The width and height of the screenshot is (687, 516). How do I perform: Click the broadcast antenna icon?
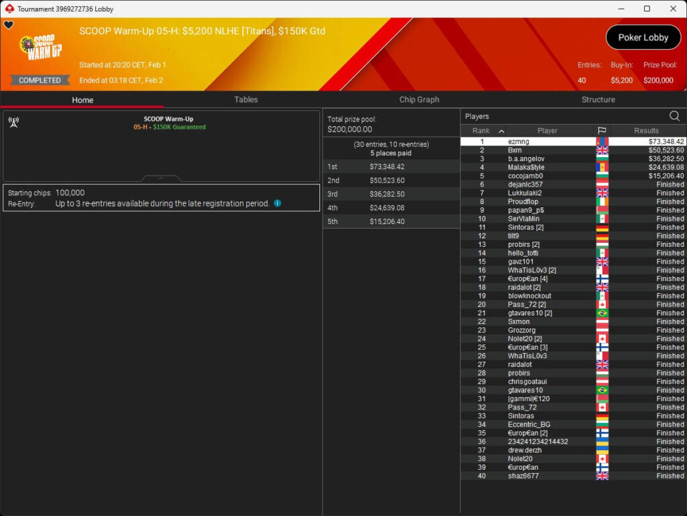point(13,122)
